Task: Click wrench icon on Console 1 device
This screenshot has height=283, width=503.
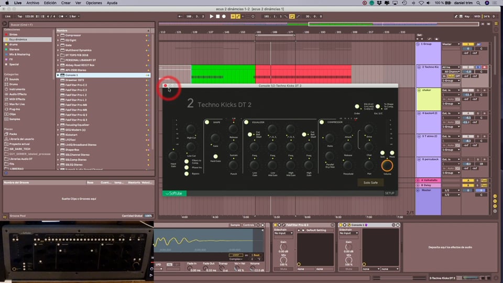Action: point(349,225)
